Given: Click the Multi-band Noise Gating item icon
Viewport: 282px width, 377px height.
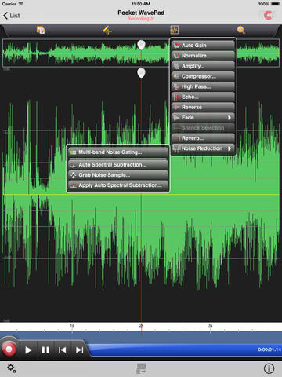Looking at the screenshot, I should pos(74,152).
